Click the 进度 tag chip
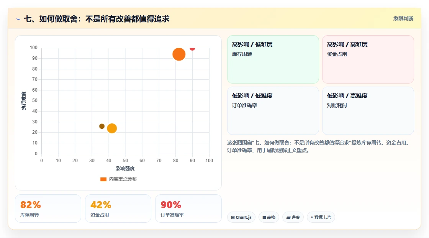 pyautogui.click(x=293, y=217)
